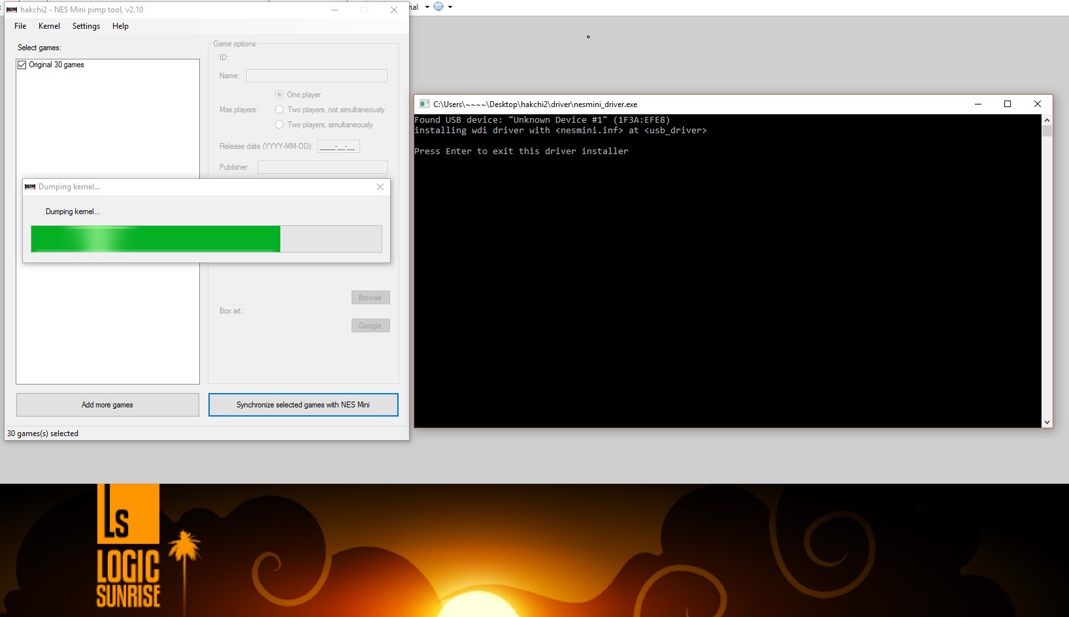Screen dimensions: 1069x617
Task: Click the nesmini_driver console window icon
Action: click(x=424, y=104)
